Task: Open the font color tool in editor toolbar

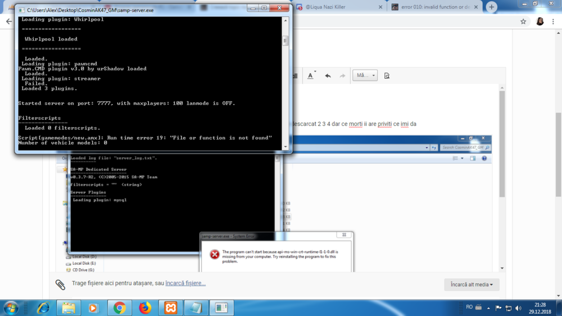Action: 311,76
